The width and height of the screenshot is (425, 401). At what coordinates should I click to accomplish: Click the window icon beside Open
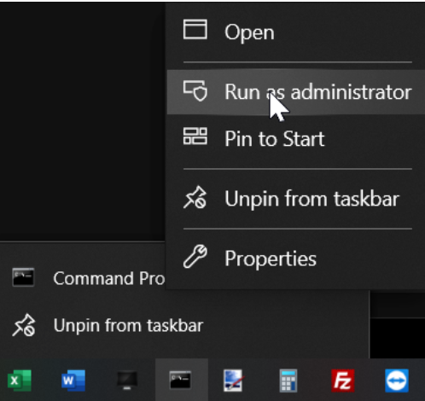coord(195,29)
